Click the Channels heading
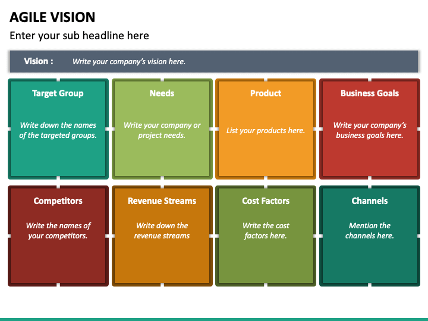The height and width of the screenshot is (321, 428). click(x=370, y=201)
